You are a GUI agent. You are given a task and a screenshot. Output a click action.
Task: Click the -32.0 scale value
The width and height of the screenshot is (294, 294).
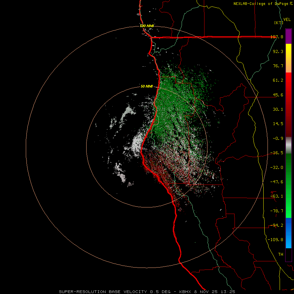(x=277, y=168)
